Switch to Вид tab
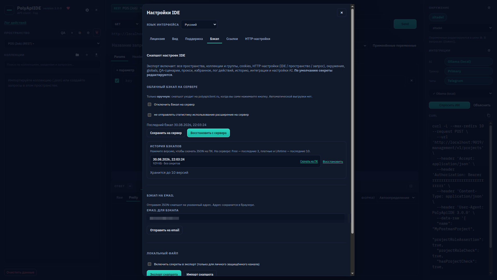497x280 pixels. click(x=175, y=39)
